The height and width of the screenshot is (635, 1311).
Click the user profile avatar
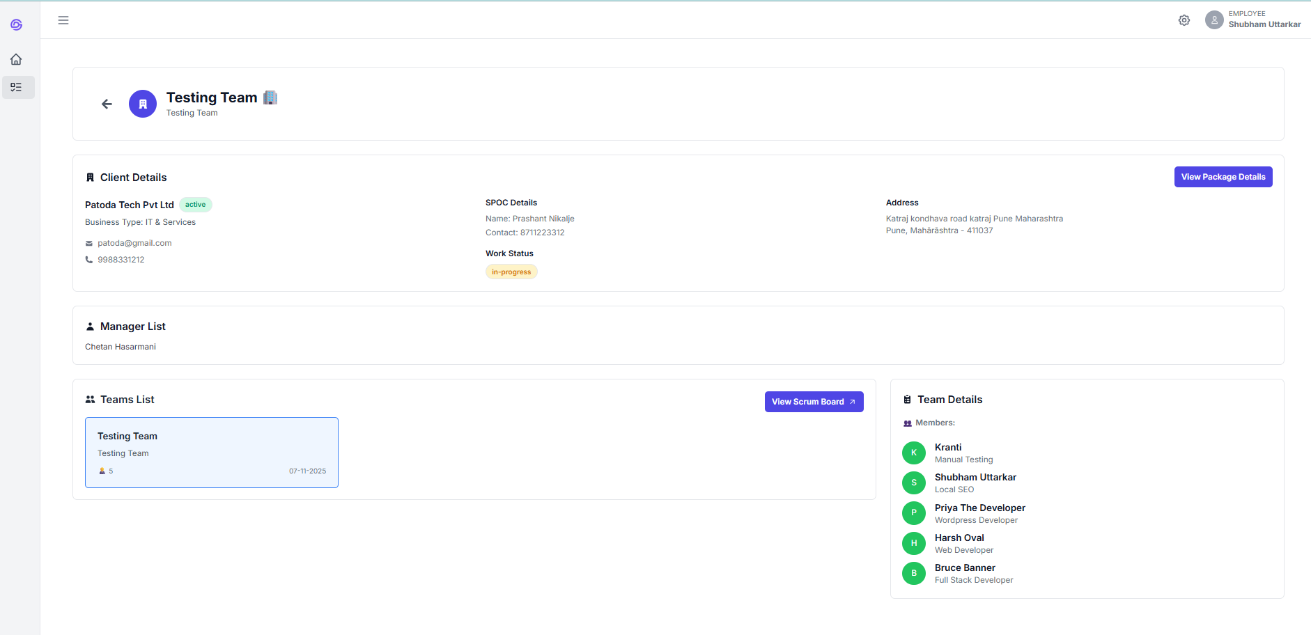1214,19
